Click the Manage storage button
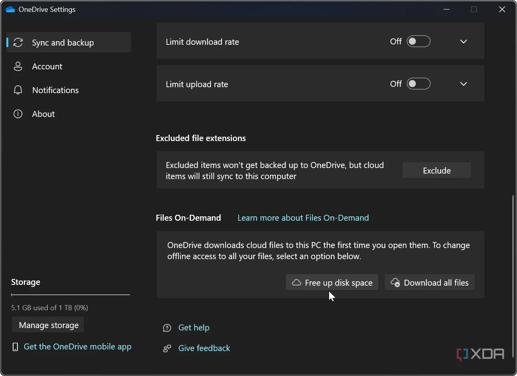517x376 pixels. [48, 325]
